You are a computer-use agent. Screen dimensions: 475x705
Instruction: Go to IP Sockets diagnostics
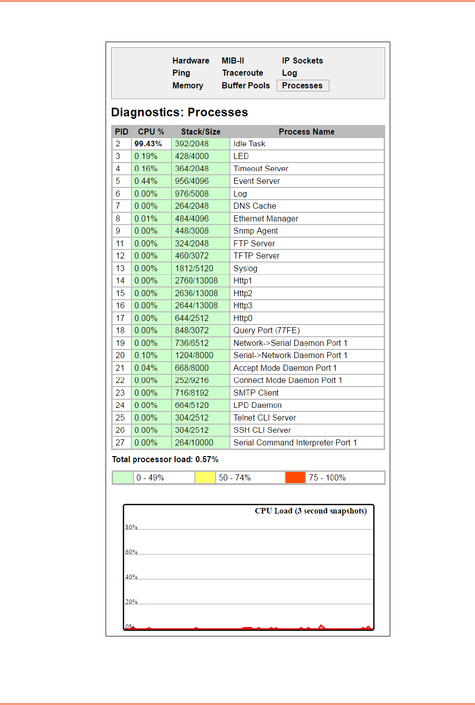pyautogui.click(x=302, y=60)
